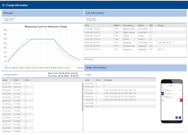Sort Charge Details by Label column arrow

[x=11, y=80]
